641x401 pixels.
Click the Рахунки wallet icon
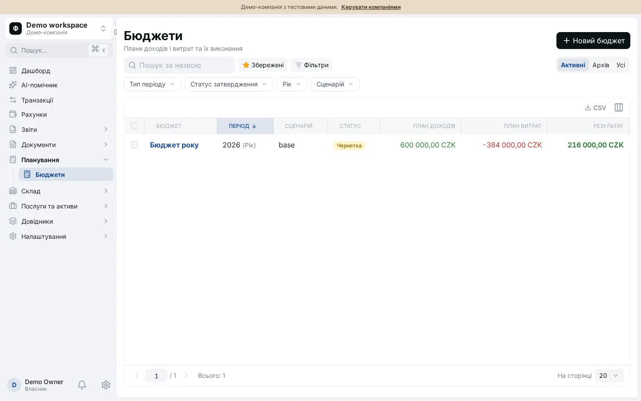tap(13, 114)
